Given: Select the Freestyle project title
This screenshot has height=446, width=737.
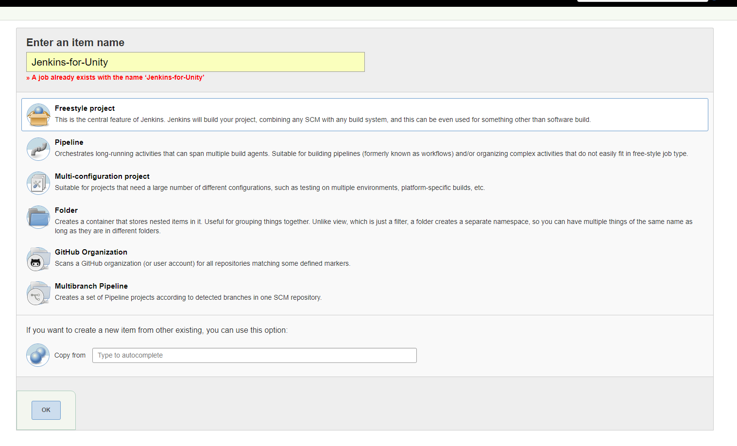Looking at the screenshot, I should [85, 108].
